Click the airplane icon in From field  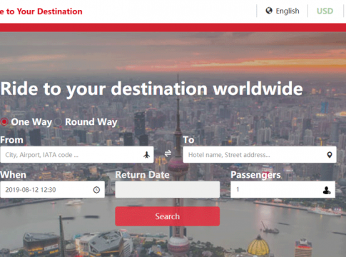point(147,155)
